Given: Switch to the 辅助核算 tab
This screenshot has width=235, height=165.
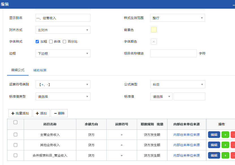Looking at the screenshot, I should (x=40, y=70).
